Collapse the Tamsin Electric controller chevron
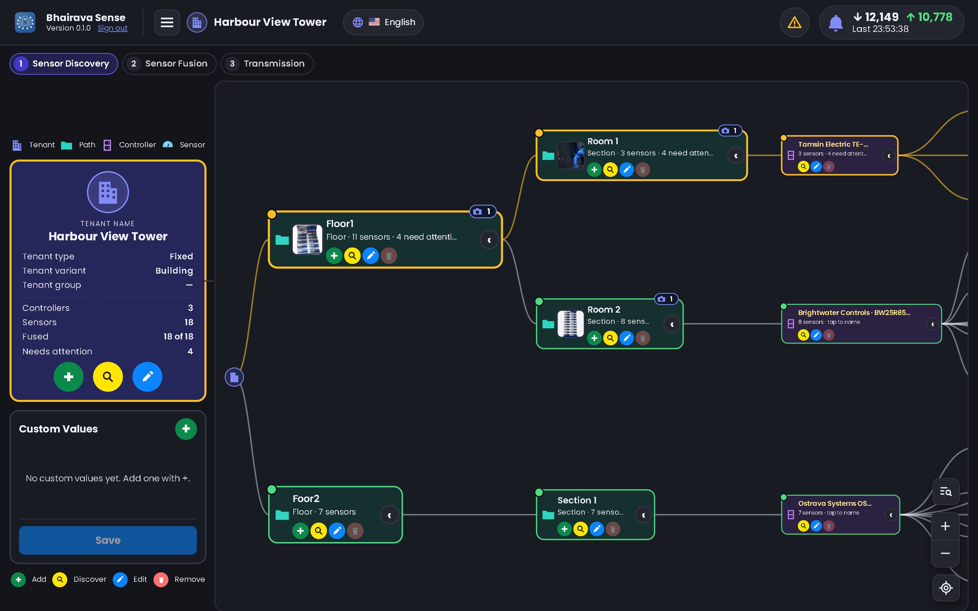978x611 pixels. [889, 155]
